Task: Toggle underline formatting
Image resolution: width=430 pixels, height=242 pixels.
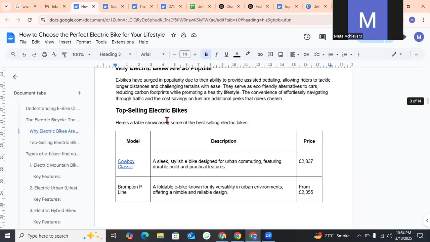Action: tap(226, 54)
